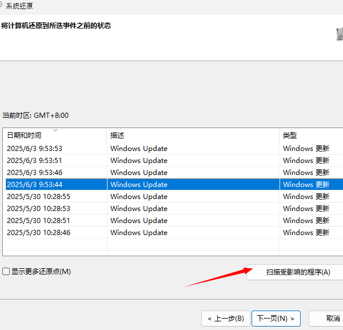Go back with the 上一步(B) button
This screenshot has width=343, height=330.
click(226, 319)
